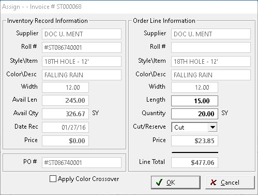This screenshot has width=258, height=195.
Task: Click the Line Total field $477.06
Action: coord(194,162)
